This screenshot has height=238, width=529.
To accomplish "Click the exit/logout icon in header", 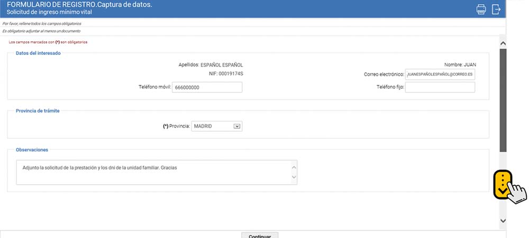I will click(x=496, y=9).
